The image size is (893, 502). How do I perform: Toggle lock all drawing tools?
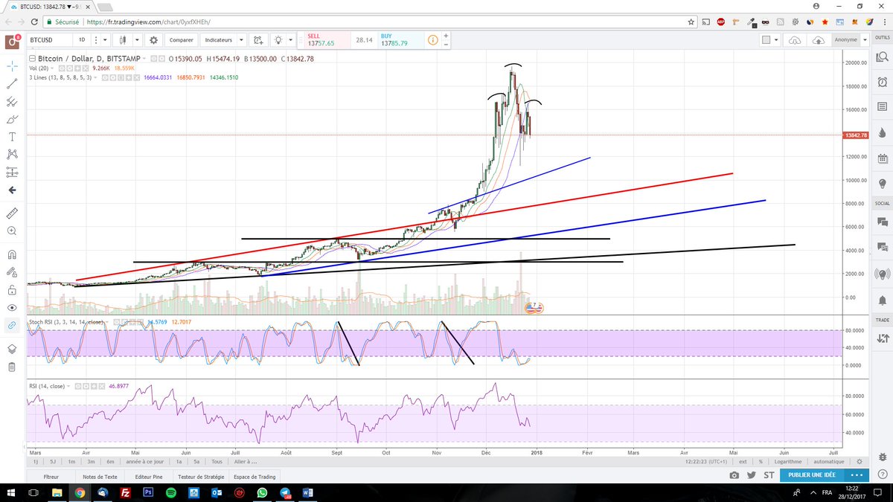12,289
